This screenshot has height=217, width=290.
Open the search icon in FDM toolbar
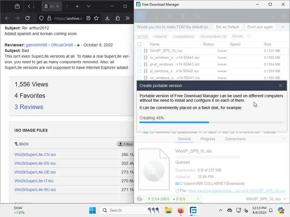272,16
